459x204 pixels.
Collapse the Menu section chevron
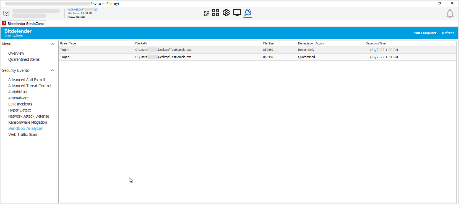click(52, 44)
